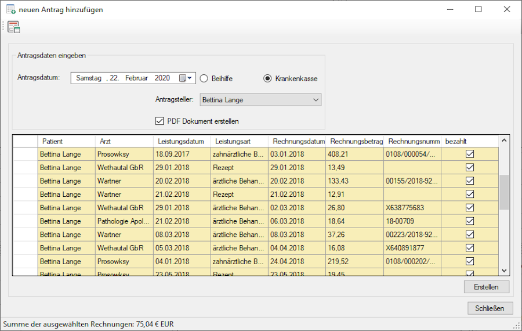Toggle bezahlt checkbox for invoice X638775683
Viewport: 522px width, 331px height.
[470, 208]
